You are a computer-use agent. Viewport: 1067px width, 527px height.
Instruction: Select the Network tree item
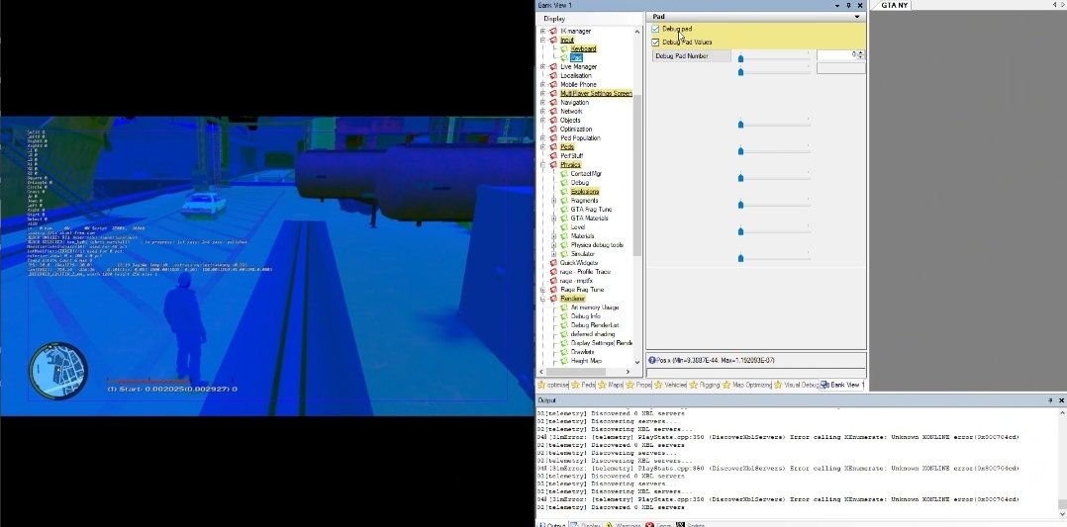572,112
